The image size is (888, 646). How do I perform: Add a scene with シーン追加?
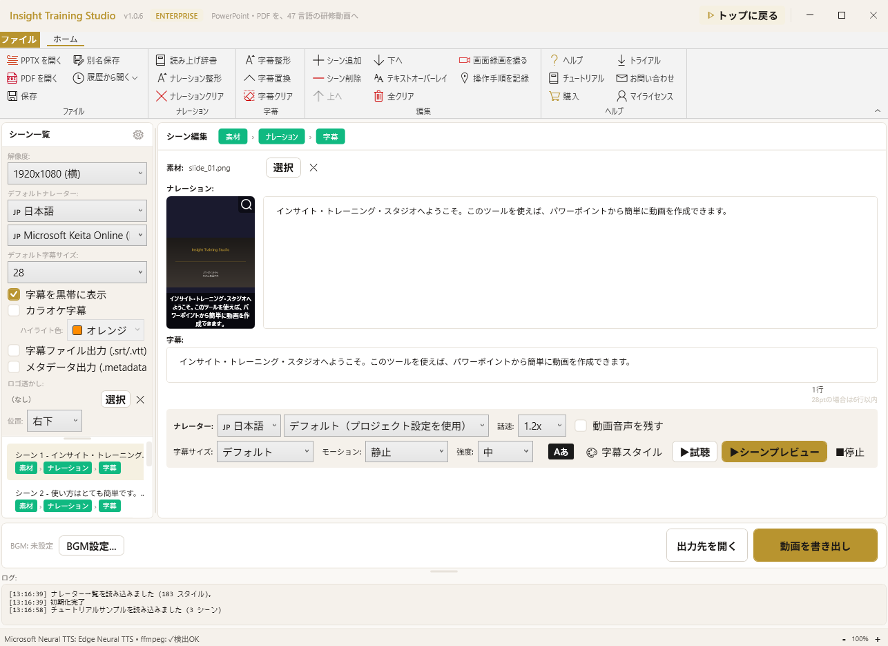coord(337,60)
